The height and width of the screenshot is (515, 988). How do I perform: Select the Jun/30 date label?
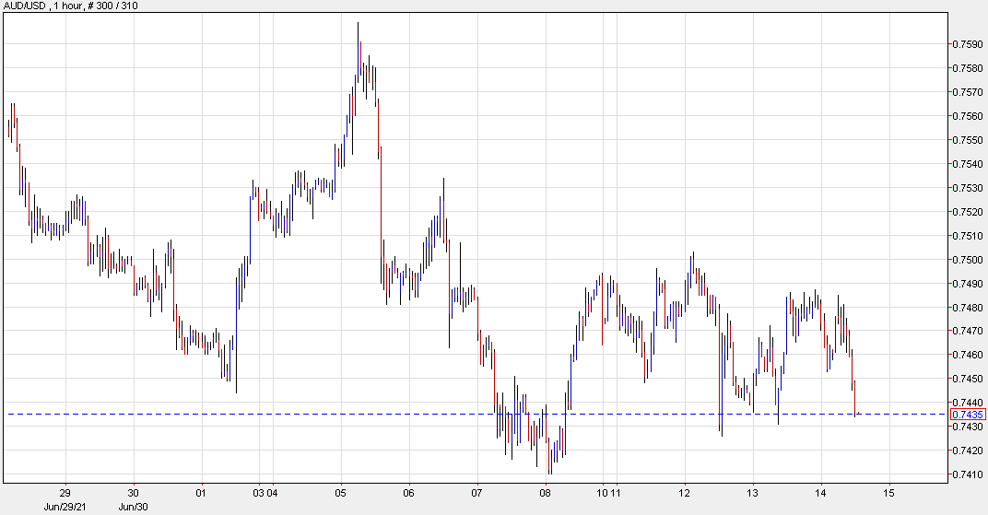(x=133, y=505)
